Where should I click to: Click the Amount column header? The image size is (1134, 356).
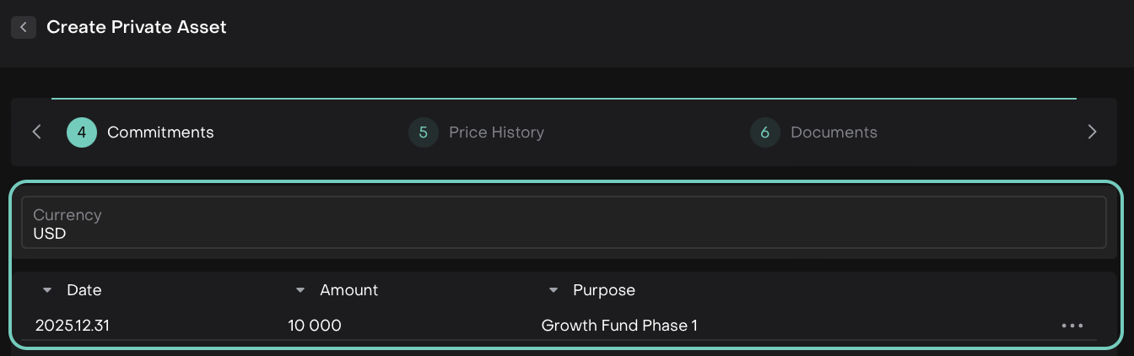348,290
